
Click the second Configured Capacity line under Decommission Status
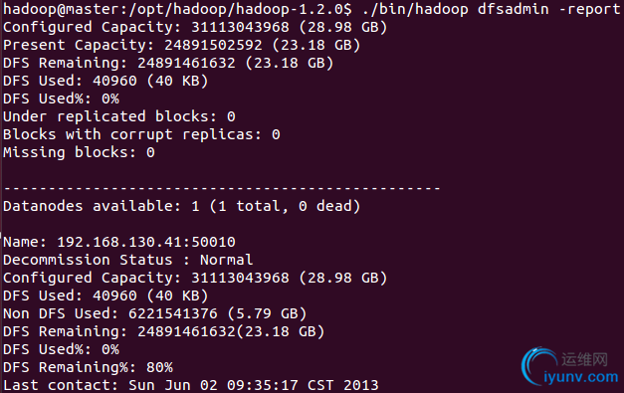click(195, 278)
